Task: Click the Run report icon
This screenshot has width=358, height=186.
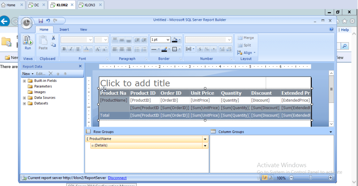Action: pos(28,42)
